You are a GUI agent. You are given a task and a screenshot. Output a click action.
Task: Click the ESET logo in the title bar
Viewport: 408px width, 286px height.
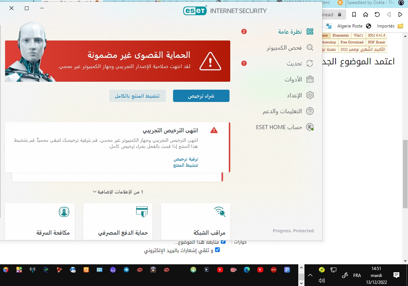click(195, 10)
